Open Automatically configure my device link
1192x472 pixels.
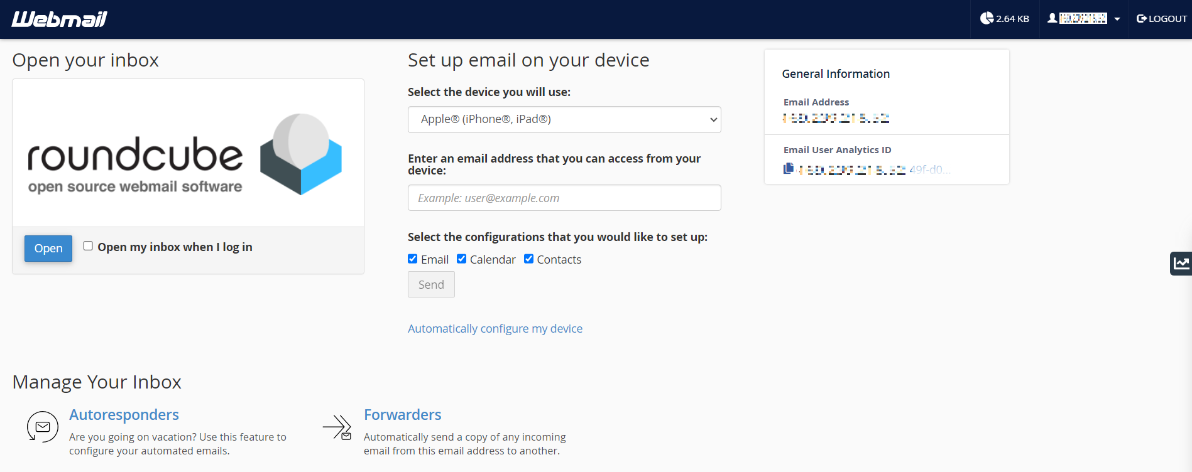point(495,328)
